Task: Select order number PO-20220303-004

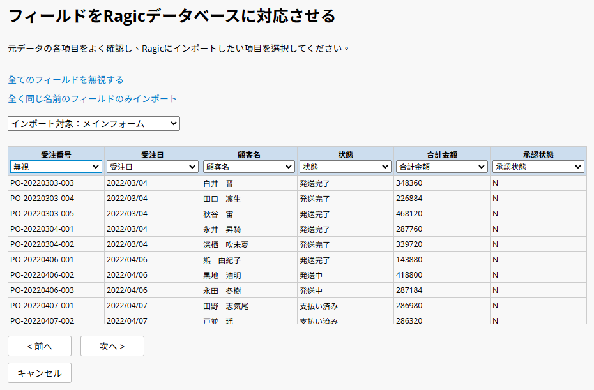Action: (42, 199)
